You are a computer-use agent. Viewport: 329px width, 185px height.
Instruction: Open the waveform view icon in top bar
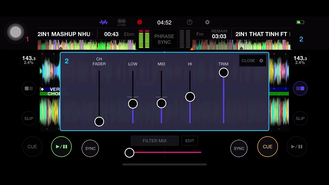coord(104,22)
